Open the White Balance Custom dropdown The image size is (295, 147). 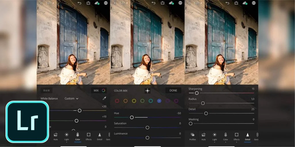[71, 98]
